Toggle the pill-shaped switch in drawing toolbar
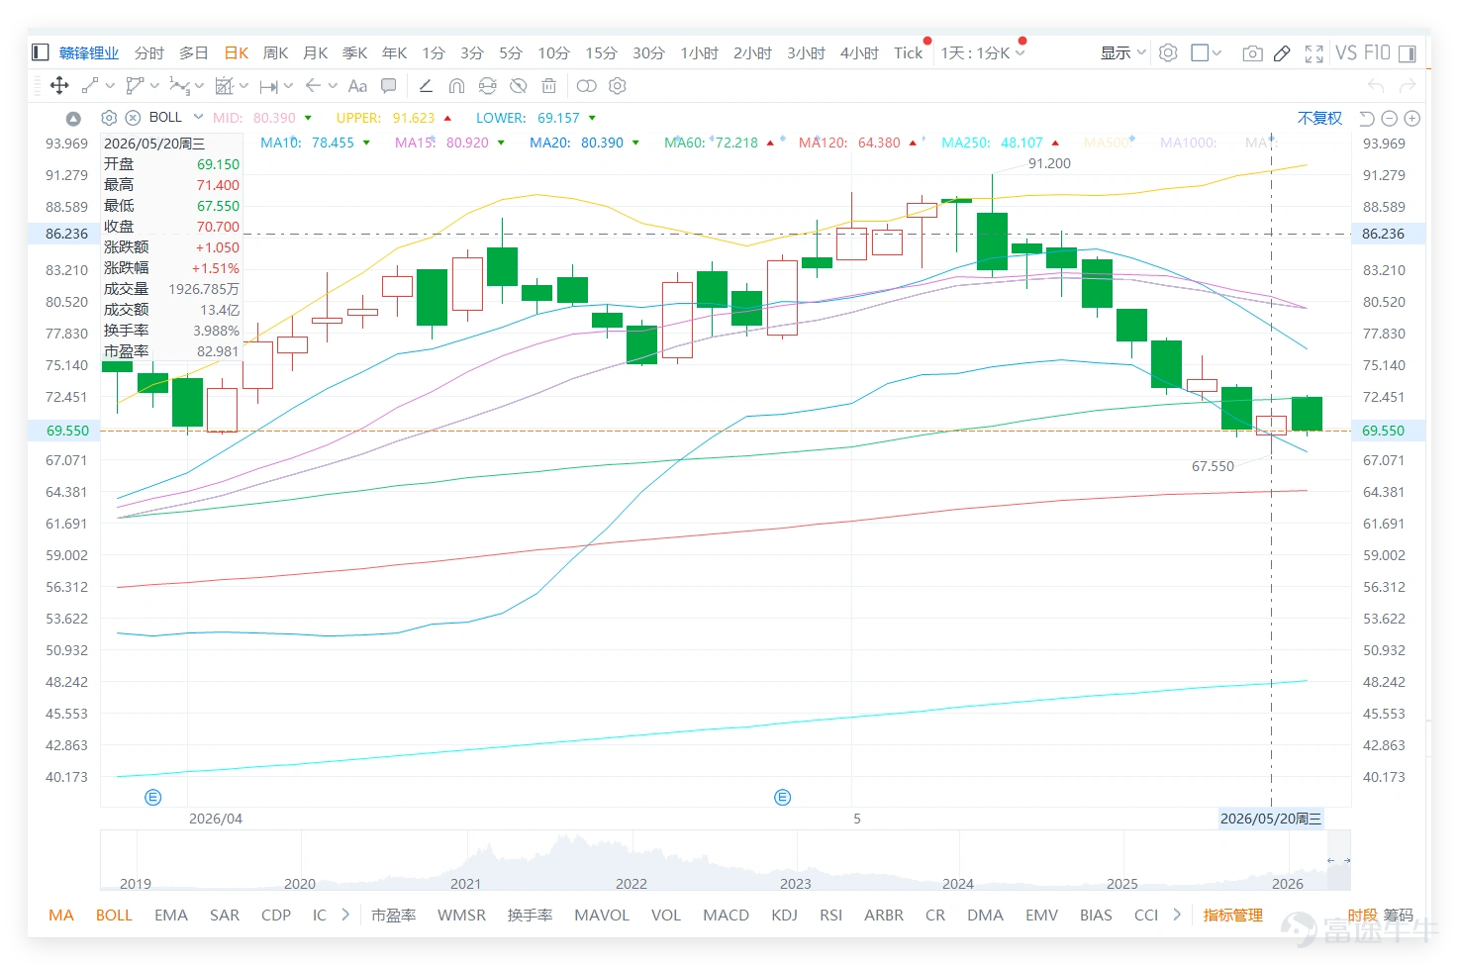1459x966 pixels. tap(586, 86)
